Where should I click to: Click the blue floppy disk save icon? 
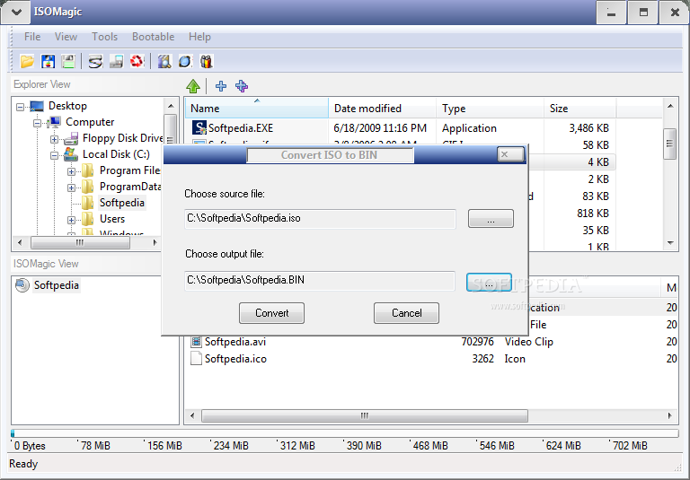coord(48,61)
